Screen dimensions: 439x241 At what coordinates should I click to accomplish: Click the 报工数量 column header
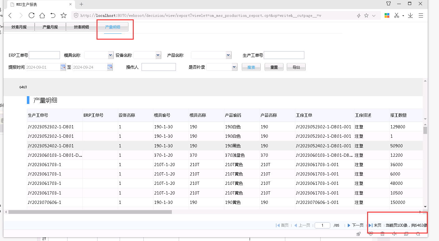pyautogui.click(x=406, y=115)
